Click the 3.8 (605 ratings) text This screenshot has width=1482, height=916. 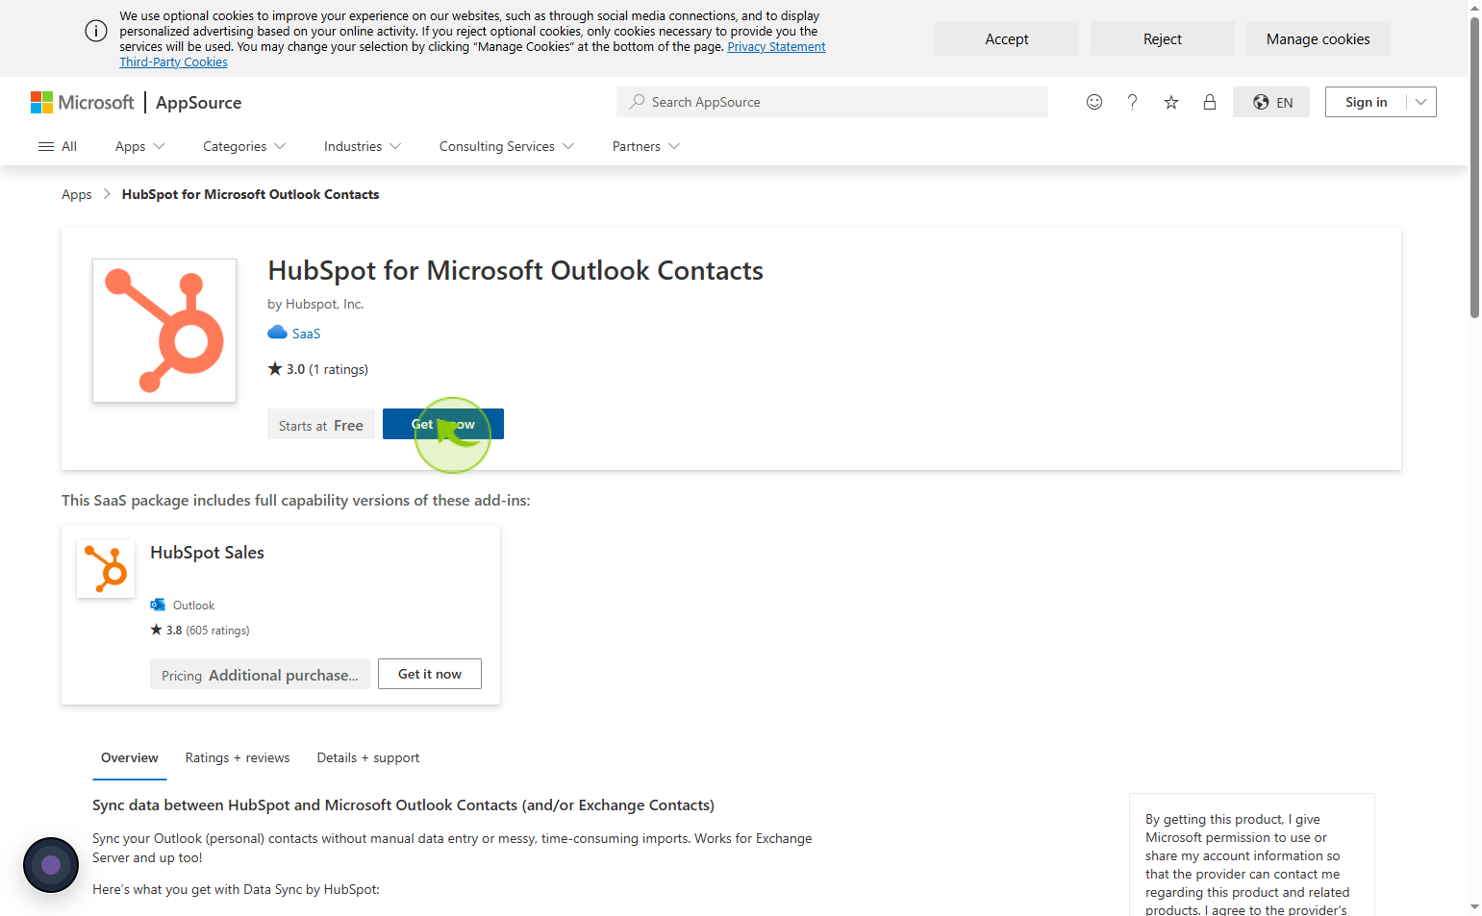(x=200, y=631)
